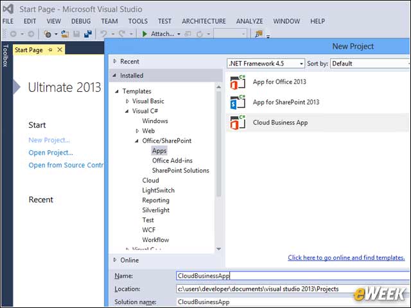Click the Open from Source Control link
This screenshot has width=411, height=308.
66,166
